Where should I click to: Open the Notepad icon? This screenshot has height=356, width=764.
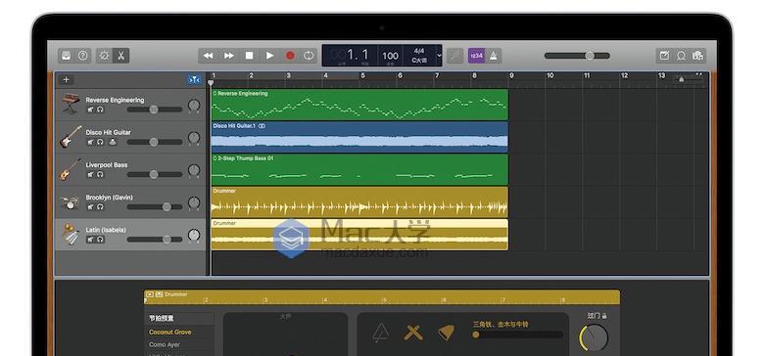pos(664,56)
